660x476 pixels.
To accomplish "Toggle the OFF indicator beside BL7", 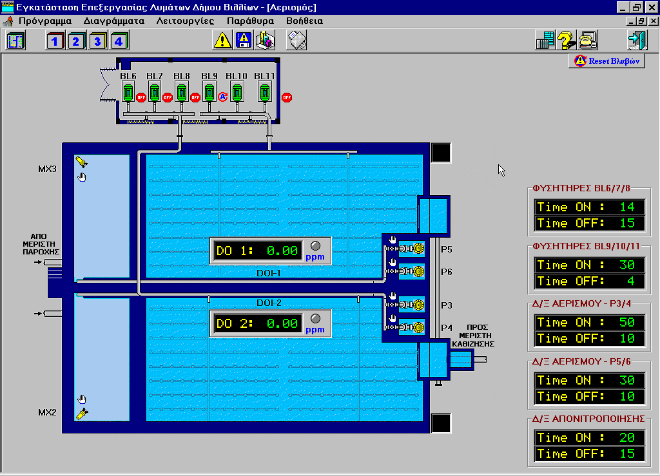I will 168,98.
